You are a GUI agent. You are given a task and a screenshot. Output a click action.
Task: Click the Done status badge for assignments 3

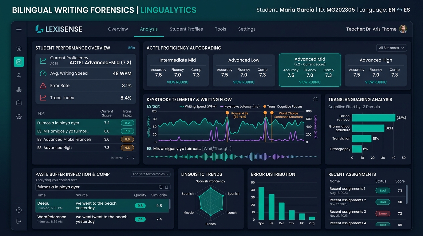pyautogui.click(x=383, y=213)
